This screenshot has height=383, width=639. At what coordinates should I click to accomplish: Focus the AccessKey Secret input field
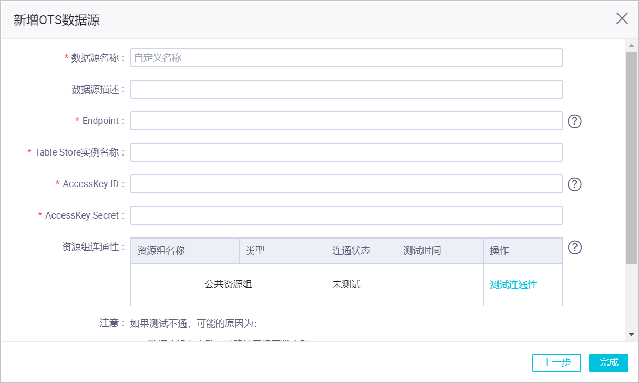[346, 215]
